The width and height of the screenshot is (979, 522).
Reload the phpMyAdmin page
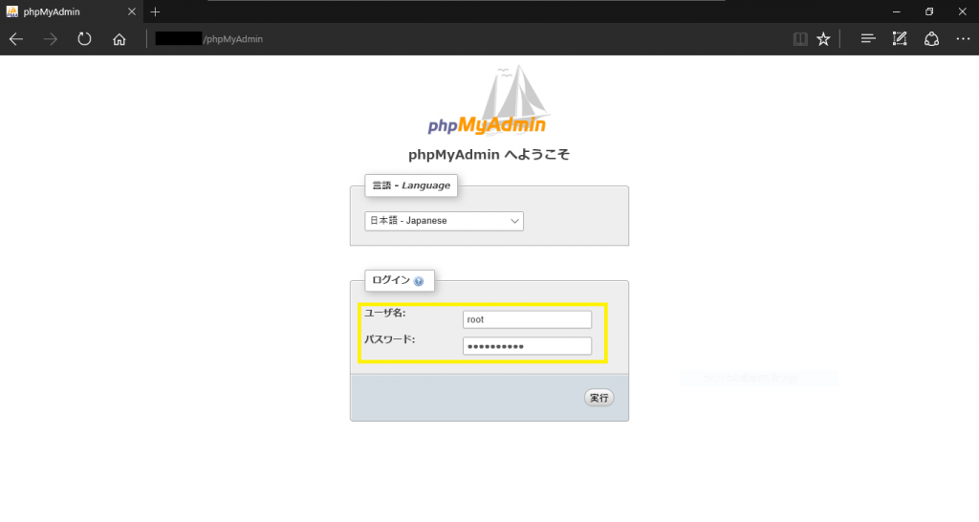84,38
